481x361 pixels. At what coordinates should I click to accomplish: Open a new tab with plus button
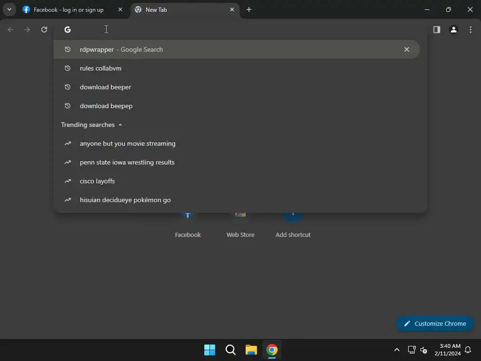point(249,9)
